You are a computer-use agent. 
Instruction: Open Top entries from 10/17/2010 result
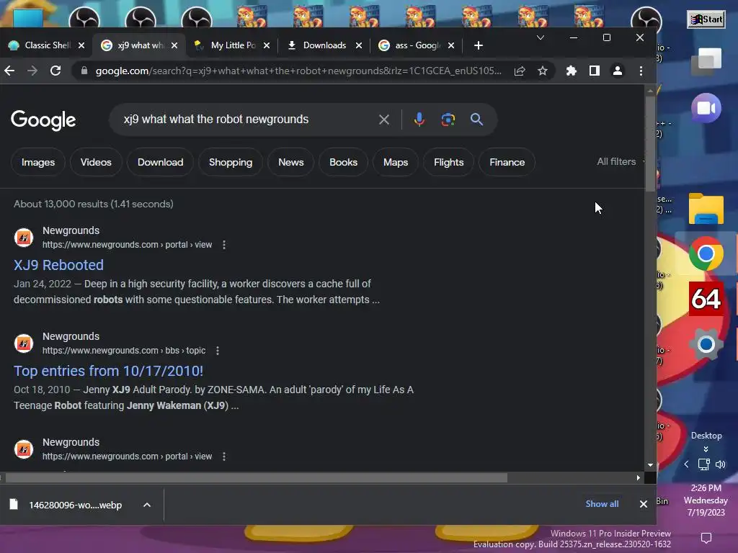108,371
